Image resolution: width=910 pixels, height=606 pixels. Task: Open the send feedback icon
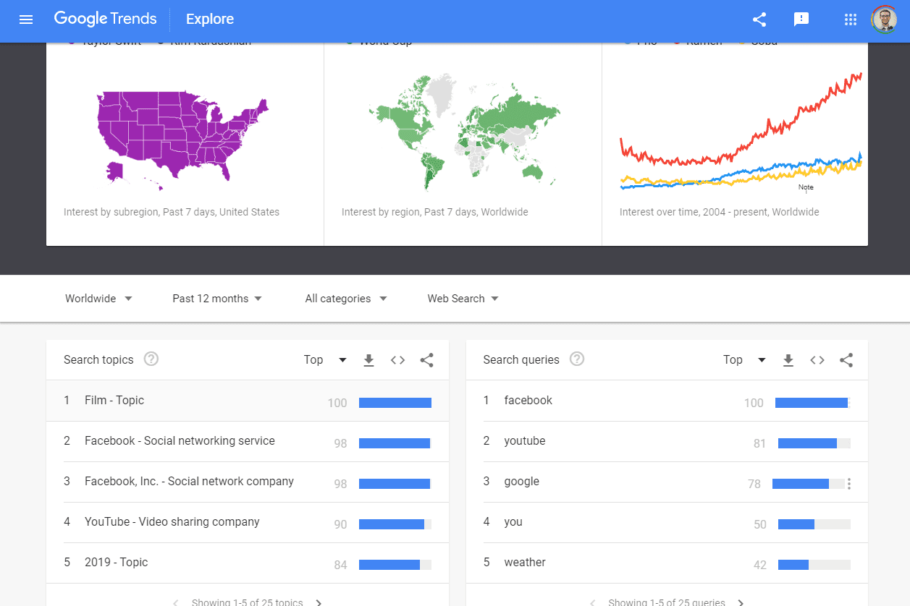point(801,20)
